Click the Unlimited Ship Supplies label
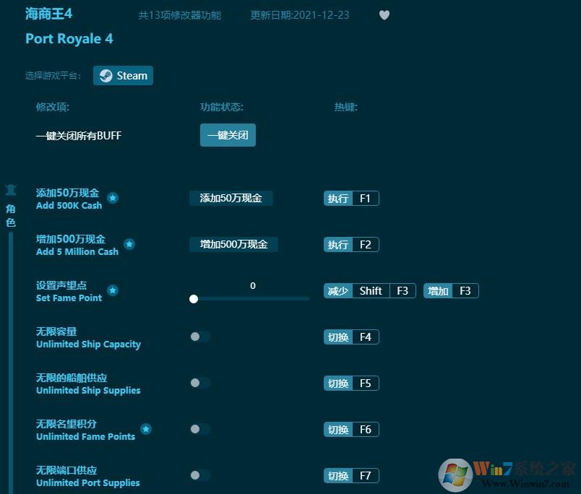581x494 pixels. coord(88,391)
